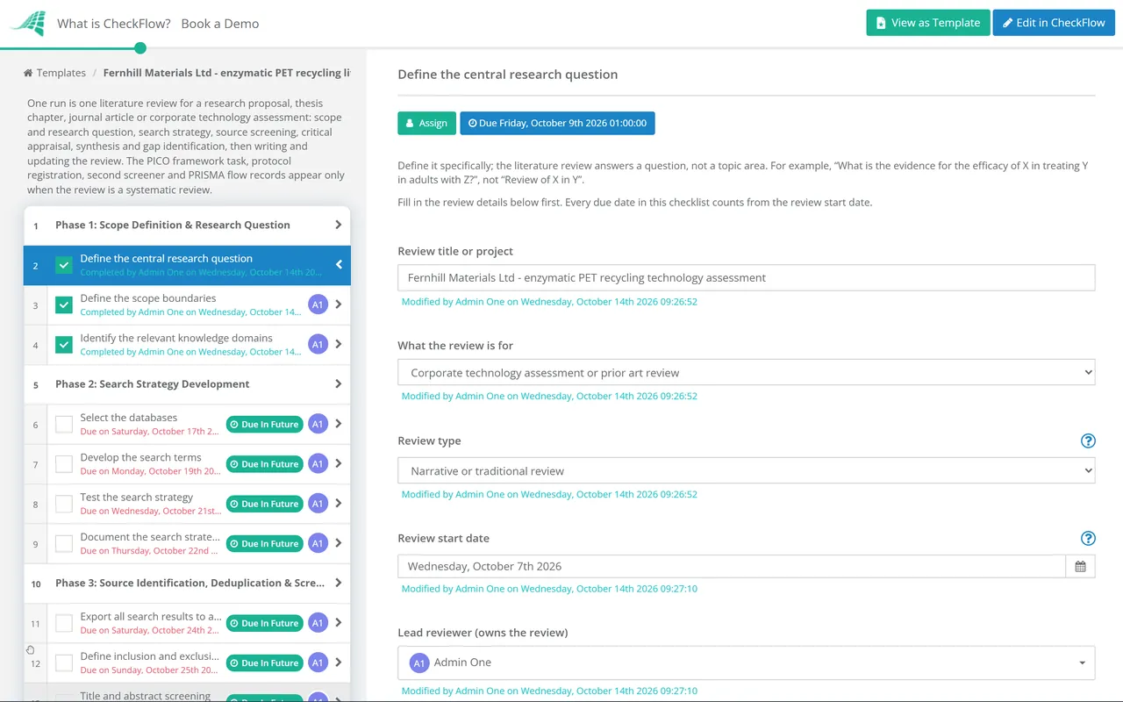Click A1 avatar on Test the search strategy
The height and width of the screenshot is (702, 1123).
point(318,504)
